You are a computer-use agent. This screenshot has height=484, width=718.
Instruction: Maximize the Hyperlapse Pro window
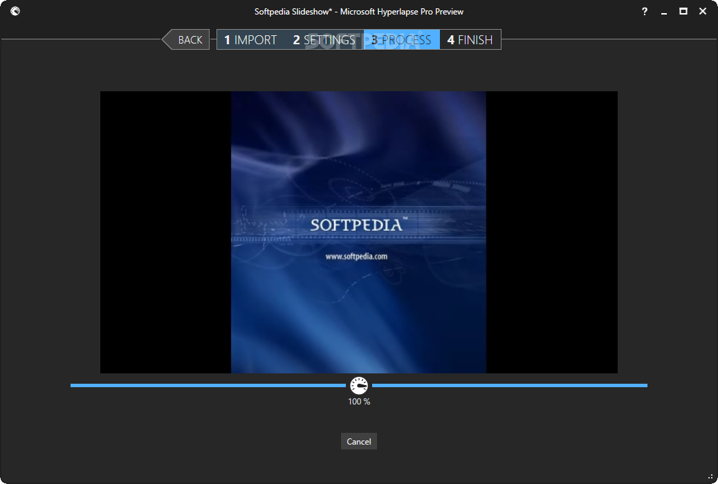coord(683,12)
